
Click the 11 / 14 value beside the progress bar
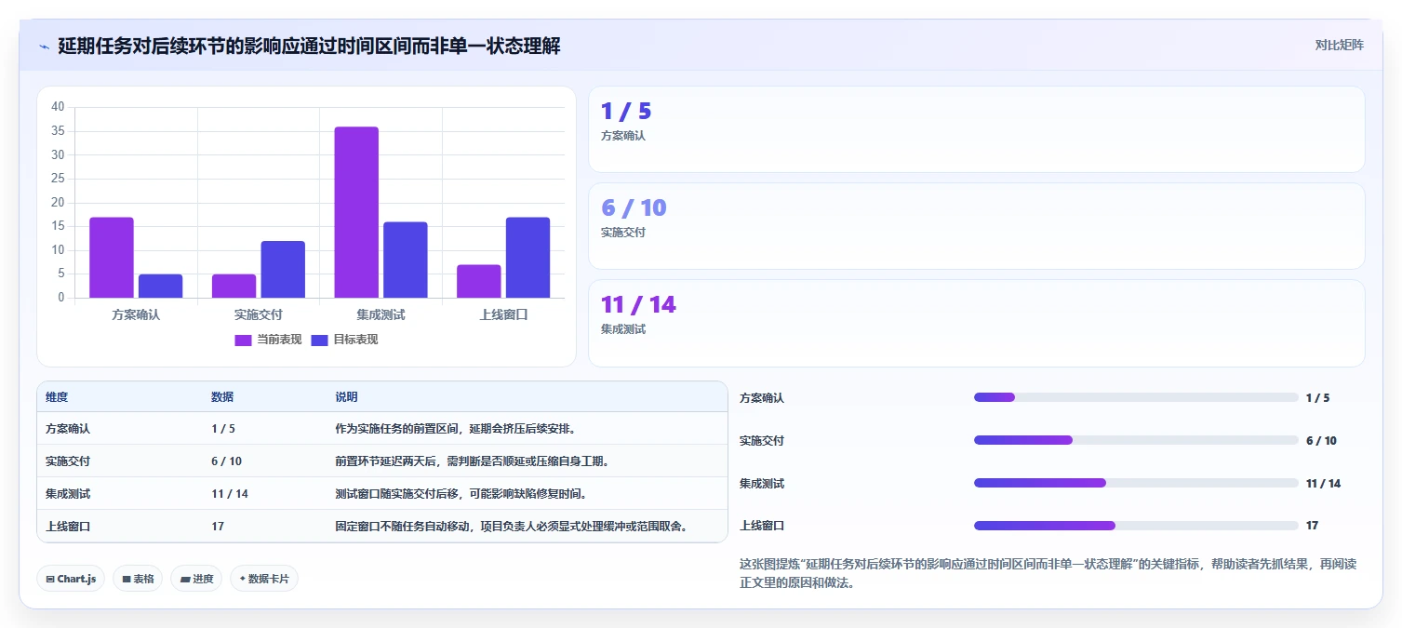pos(1324,484)
